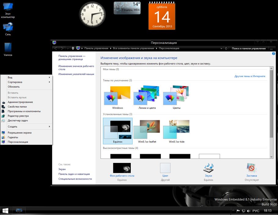This screenshot has width=278, height=215.
Task: Select Редактор реестра in context menu
Action: pos(18,116)
